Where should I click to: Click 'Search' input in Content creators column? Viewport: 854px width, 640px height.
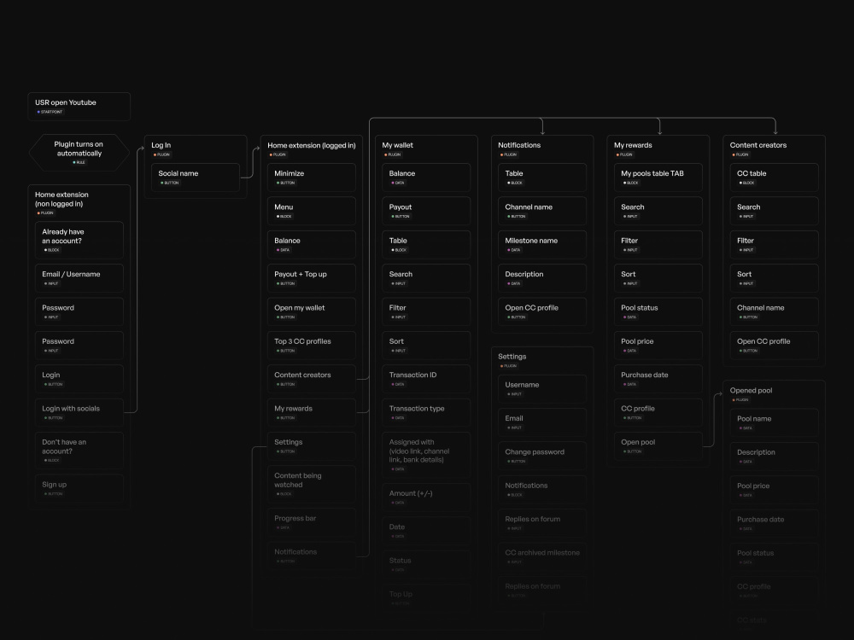(x=775, y=211)
